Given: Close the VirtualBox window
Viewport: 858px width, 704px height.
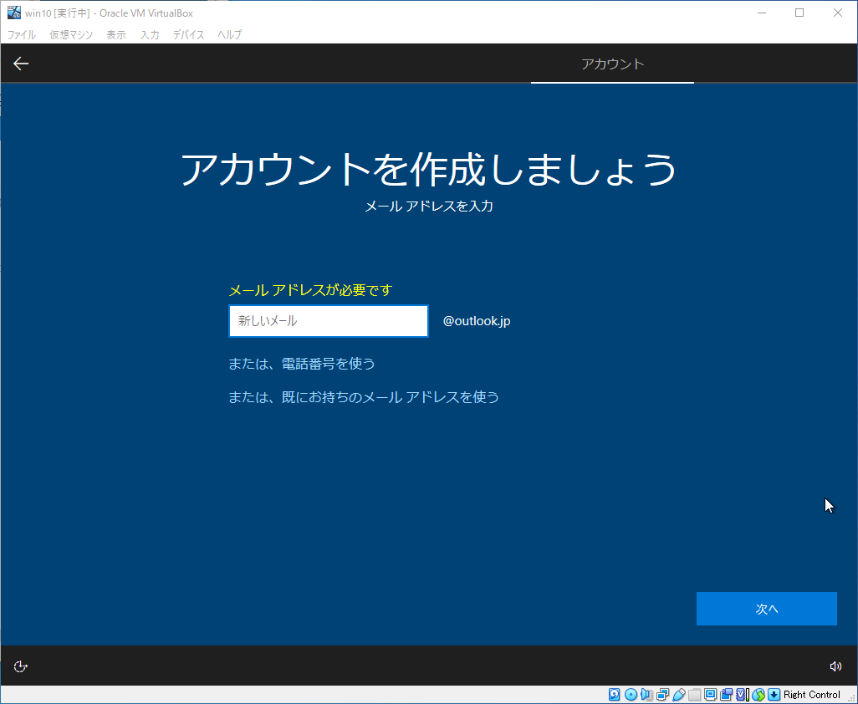Looking at the screenshot, I should click(838, 13).
